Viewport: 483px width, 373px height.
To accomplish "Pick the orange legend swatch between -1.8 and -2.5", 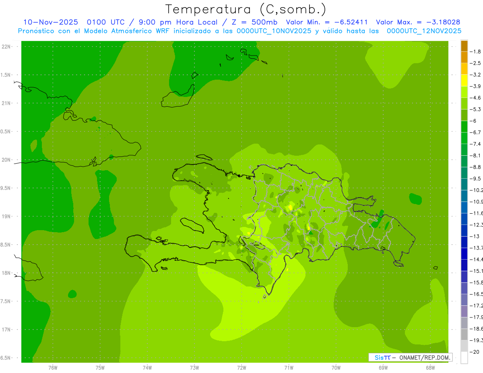I will click(x=464, y=58).
